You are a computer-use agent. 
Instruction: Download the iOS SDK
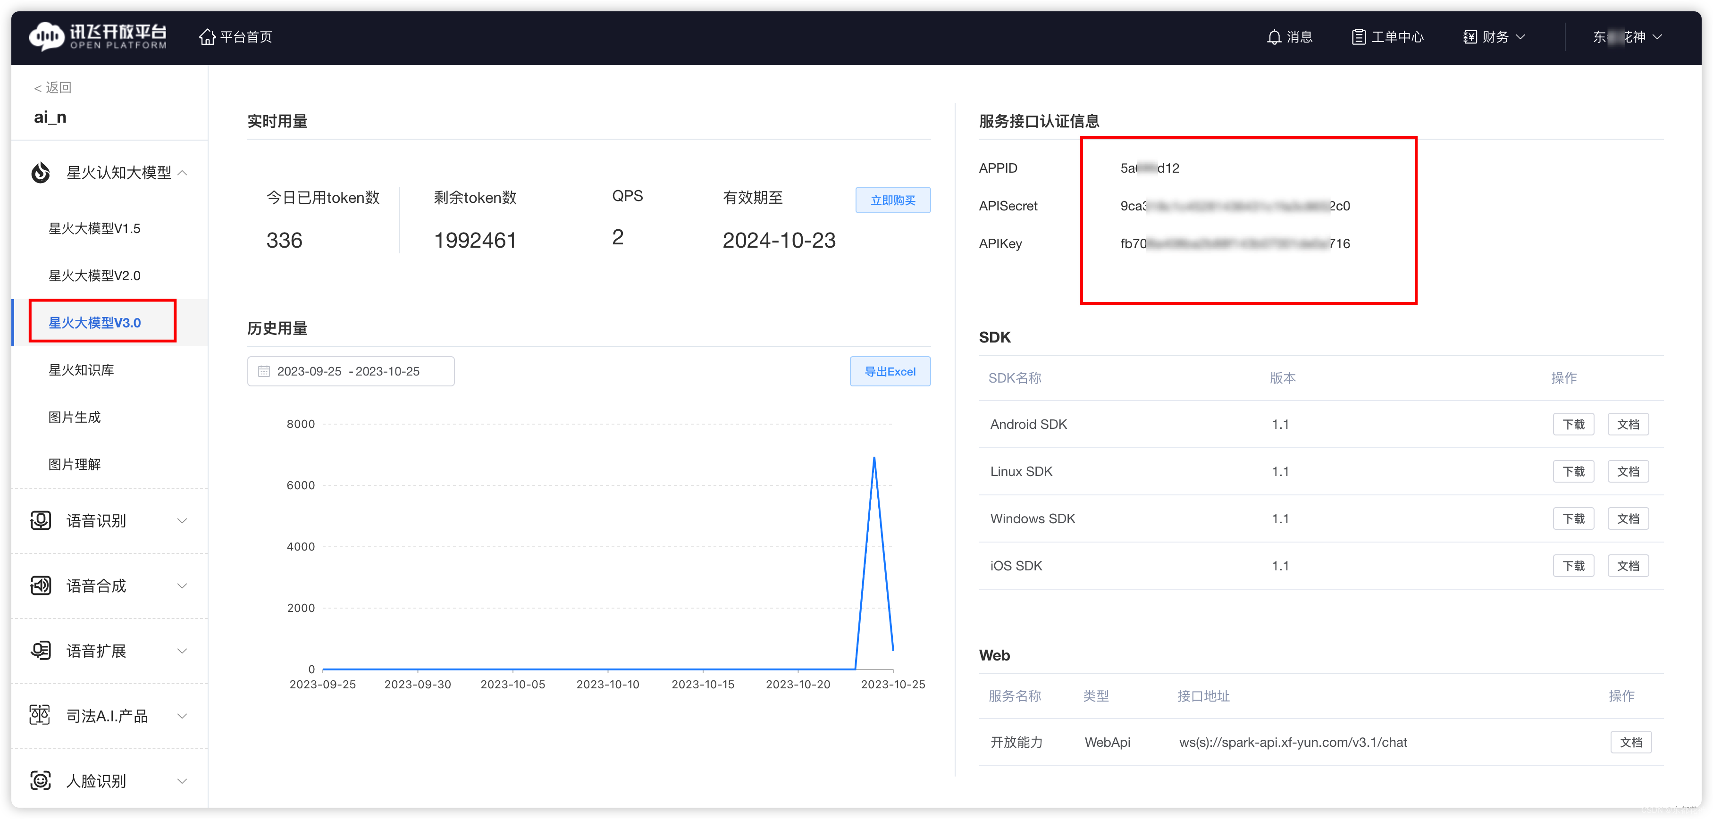1573,566
